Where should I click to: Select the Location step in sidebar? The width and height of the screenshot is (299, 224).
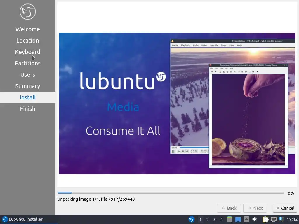pyautogui.click(x=28, y=41)
